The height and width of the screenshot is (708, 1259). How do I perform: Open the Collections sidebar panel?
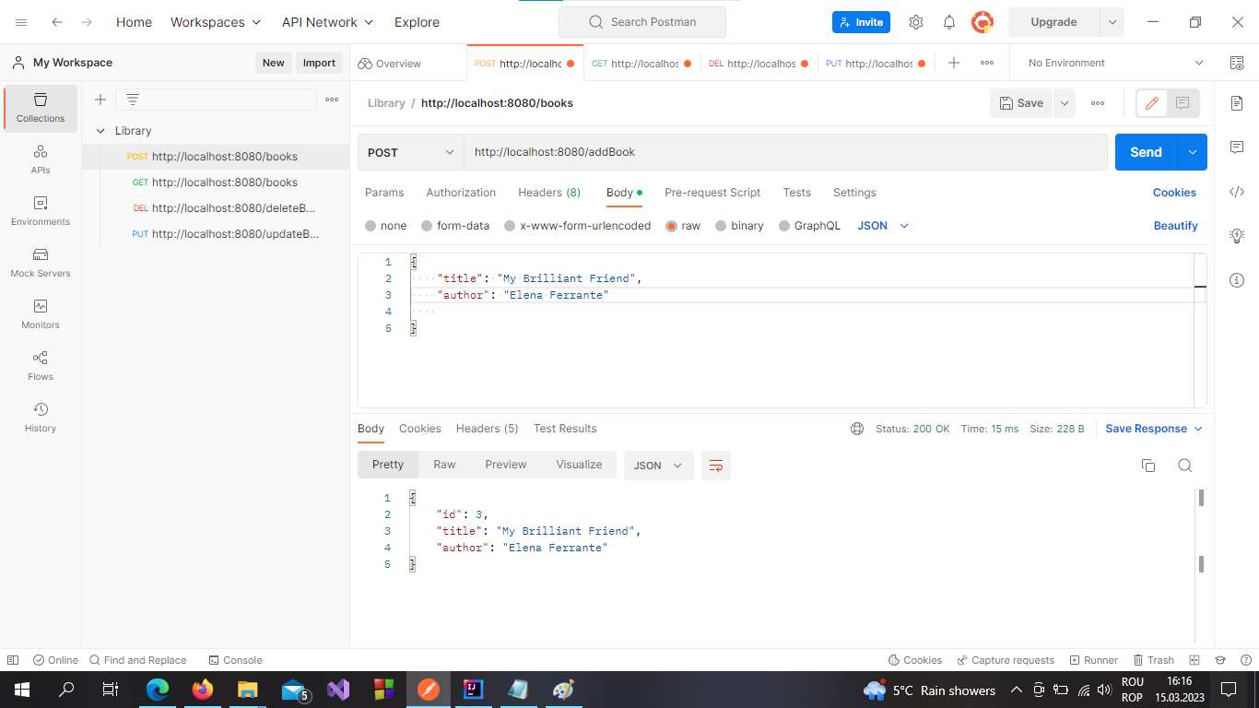[x=41, y=108]
